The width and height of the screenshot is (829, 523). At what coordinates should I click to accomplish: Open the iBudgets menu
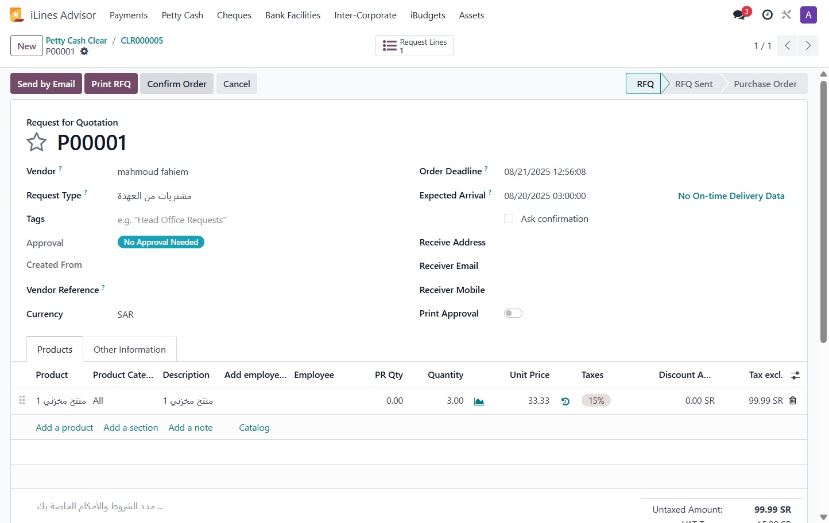428,15
